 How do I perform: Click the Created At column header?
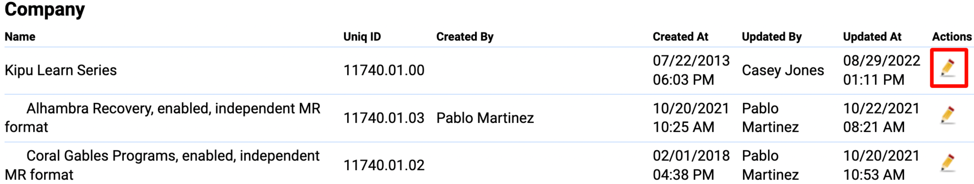pyautogui.click(x=680, y=37)
